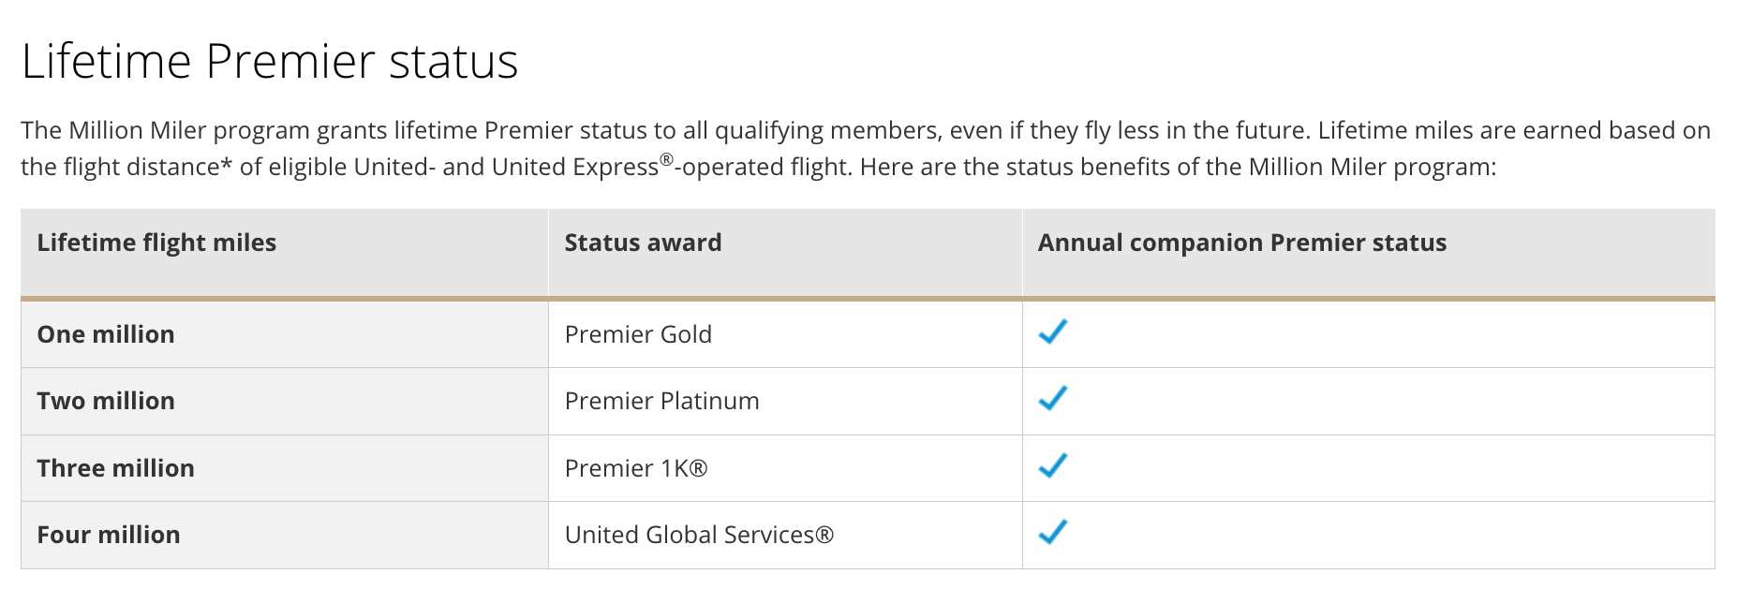Select the "One million" row label
Viewport: 1737px width, 589px height.
(x=106, y=334)
